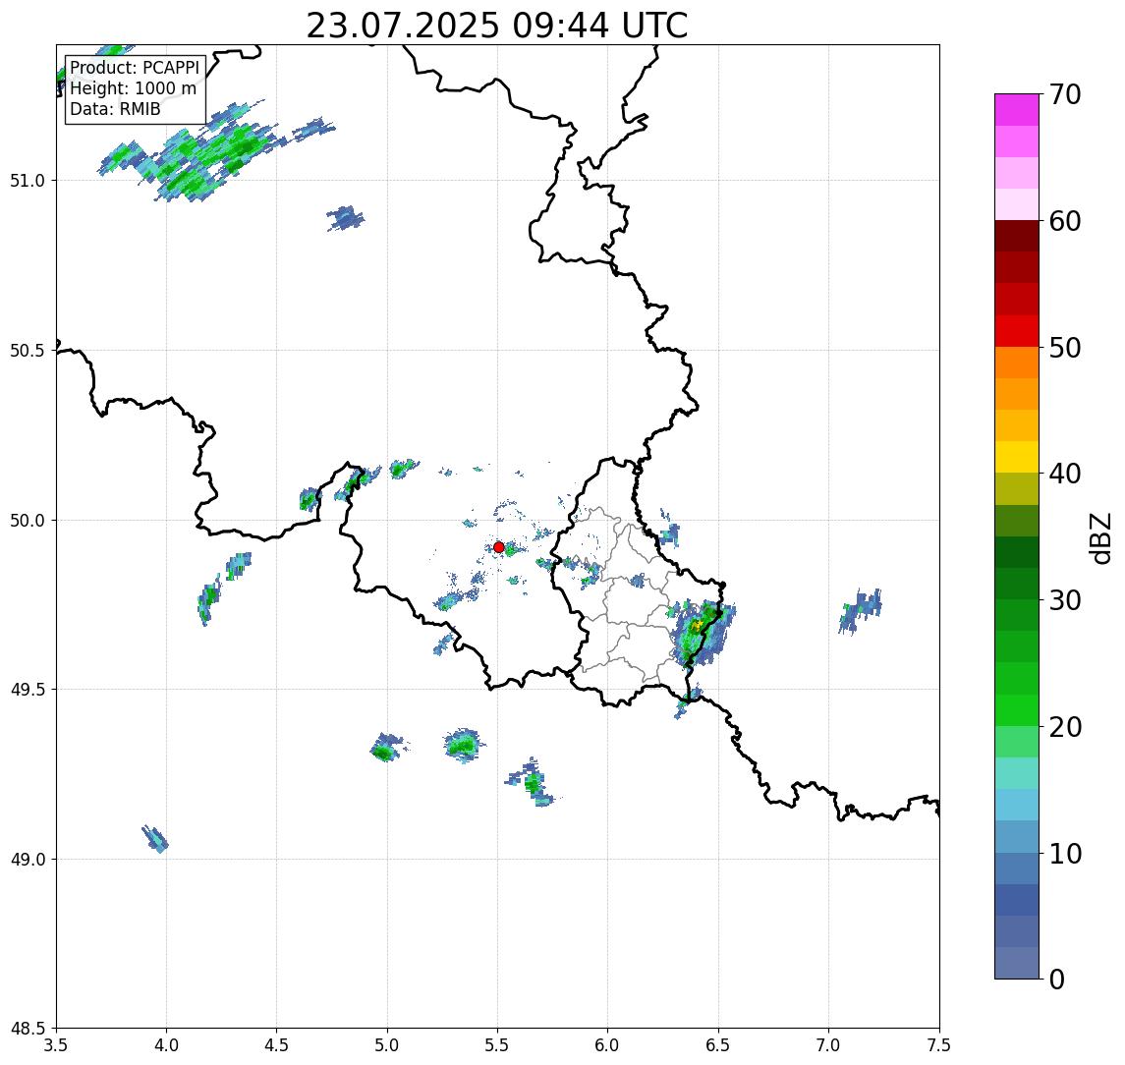
Task: Click the colorbar tick label 10
Action: (1064, 854)
